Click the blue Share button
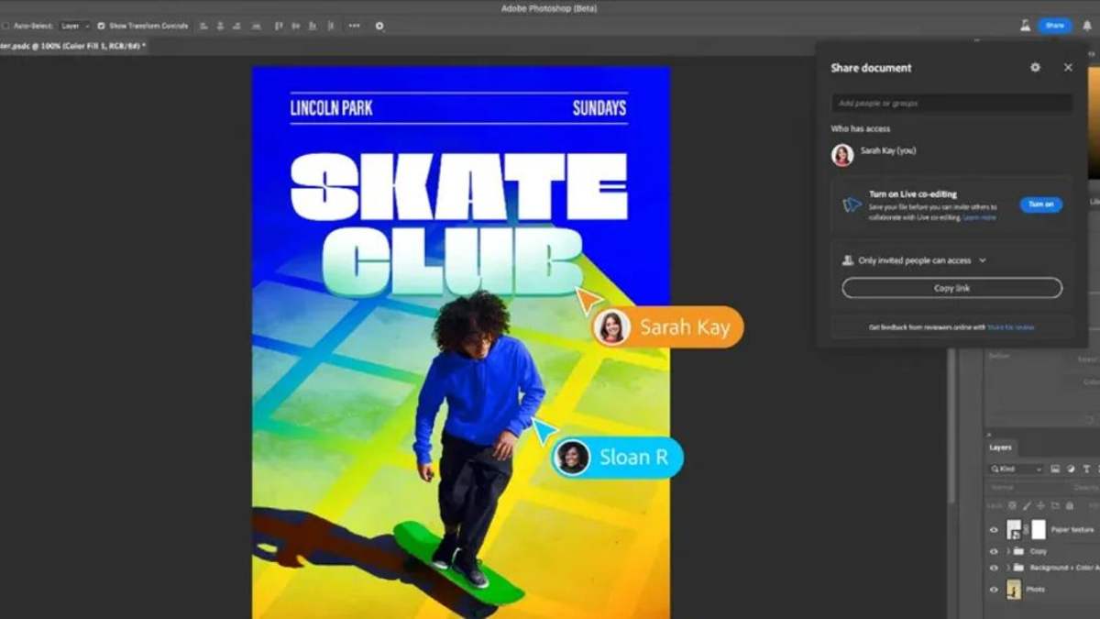Image resolution: width=1100 pixels, height=619 pixels. [x=1054, y=26]
